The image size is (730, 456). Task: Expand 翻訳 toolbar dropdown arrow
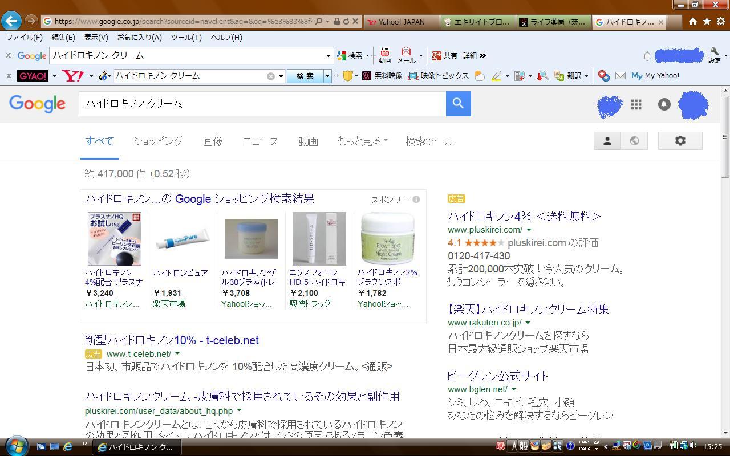coord(586,76)
